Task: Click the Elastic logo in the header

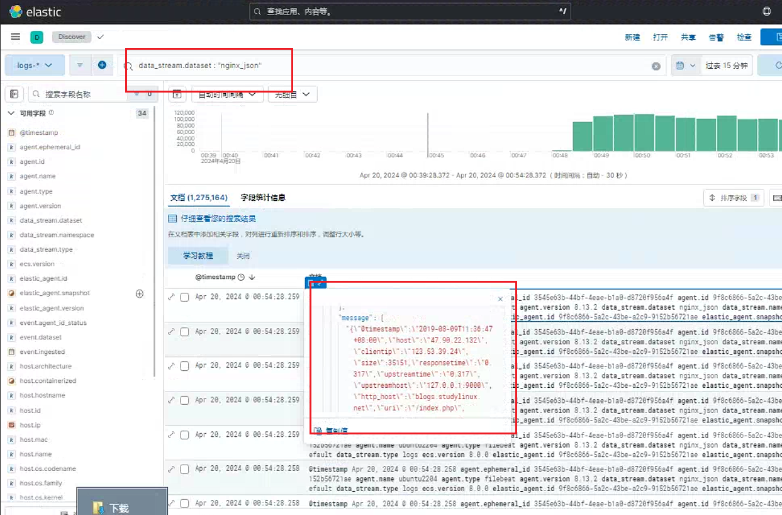Action: coord(34,11)
